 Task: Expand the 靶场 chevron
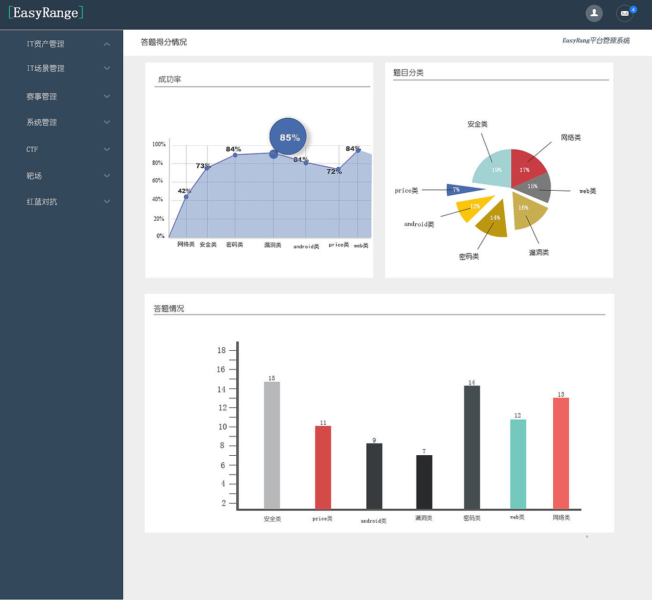pyautogui.click(x=107, y=176)
